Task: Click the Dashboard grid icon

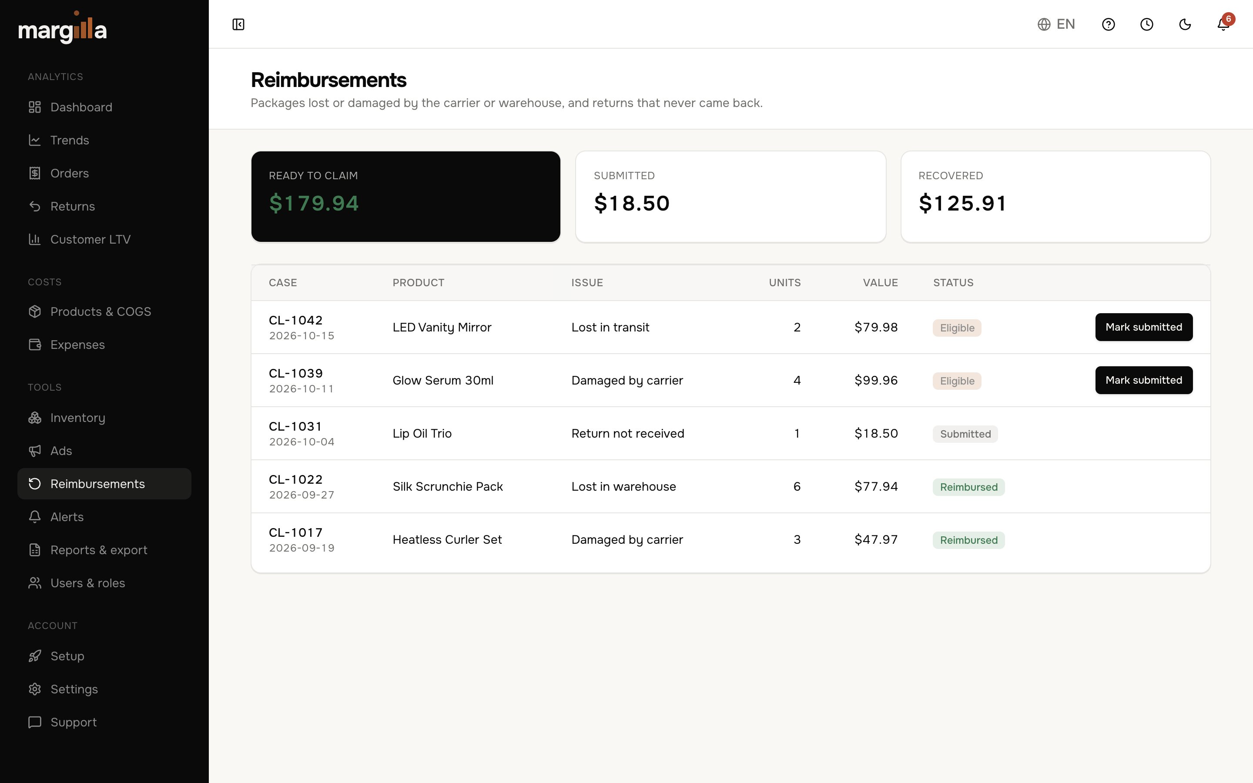Action: (x=35, y=107)
